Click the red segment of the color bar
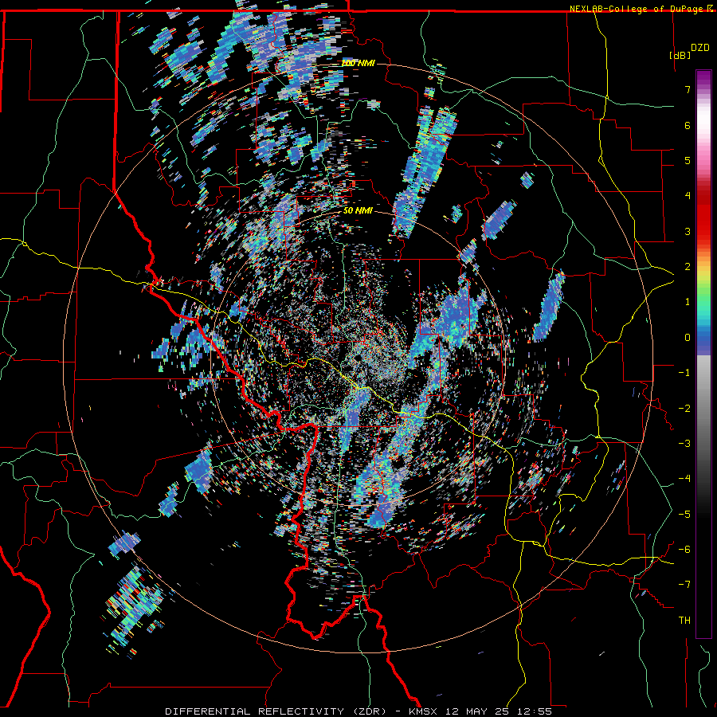 coord(703,215)
